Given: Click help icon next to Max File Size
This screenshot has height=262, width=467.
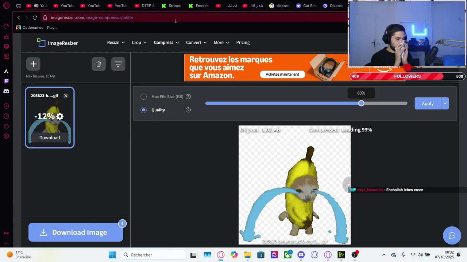Looking at the screenshot, I should coord(188,96).
